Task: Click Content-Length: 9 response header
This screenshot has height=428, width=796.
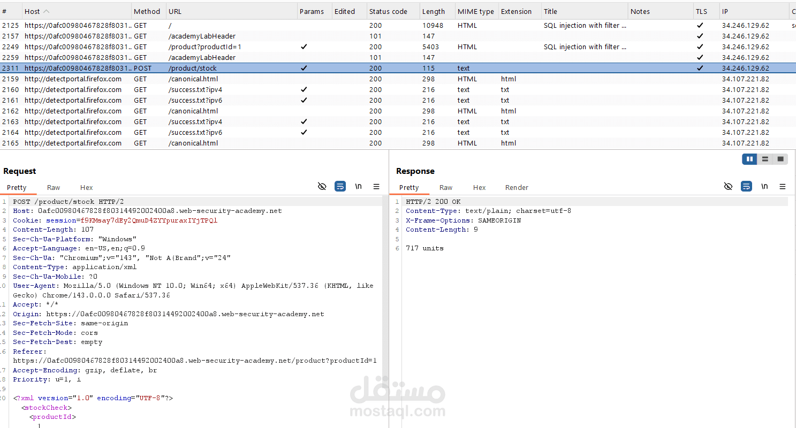Action: tap(442, 230)
